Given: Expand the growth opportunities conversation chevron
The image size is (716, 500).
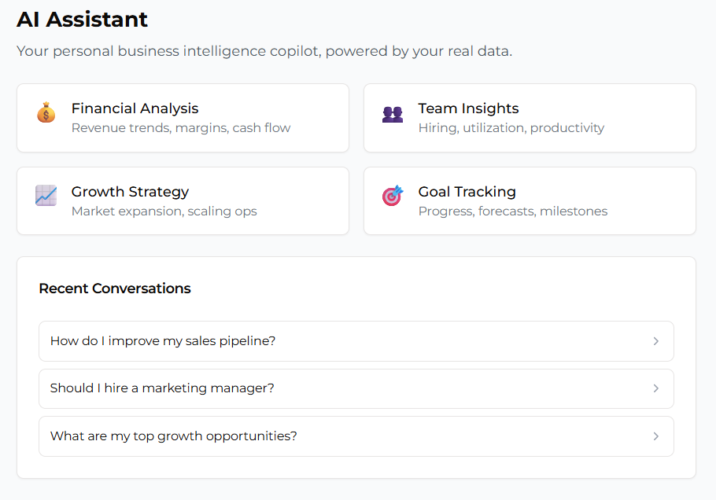Looking at the screenshot, I should point(655,436).
